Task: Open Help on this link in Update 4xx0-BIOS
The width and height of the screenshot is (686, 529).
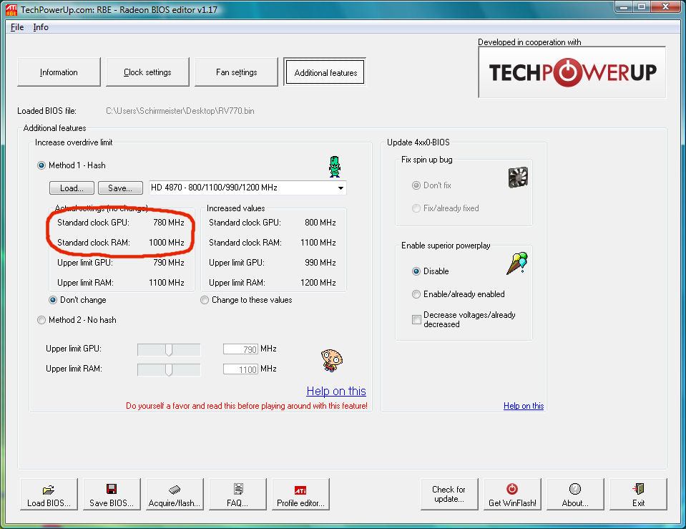Action: (524, 406)
